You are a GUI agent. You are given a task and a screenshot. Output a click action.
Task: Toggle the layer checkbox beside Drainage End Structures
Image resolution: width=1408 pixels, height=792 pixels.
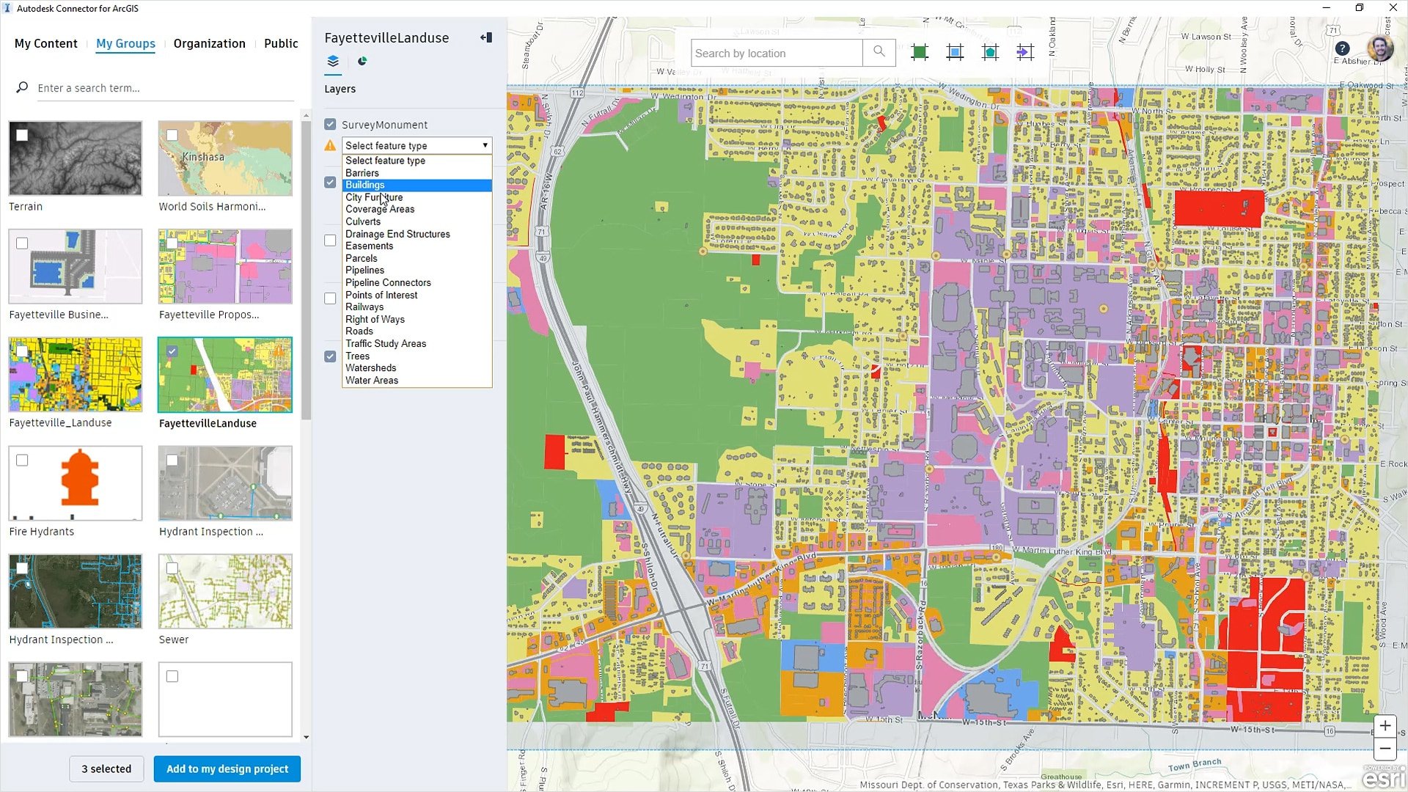click(331, 241)
